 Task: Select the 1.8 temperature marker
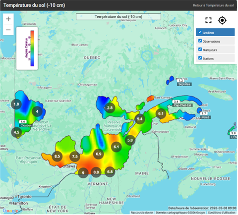(x=16, y=104)
